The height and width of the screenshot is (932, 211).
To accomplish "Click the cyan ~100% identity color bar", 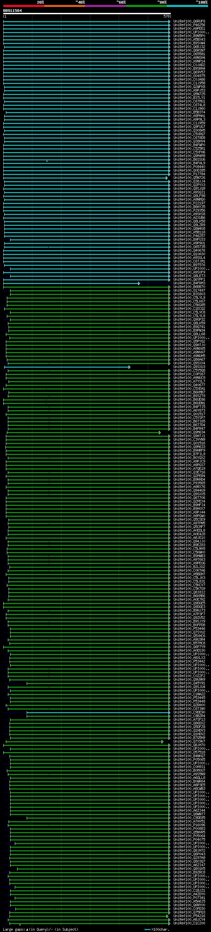I will 187,6.
